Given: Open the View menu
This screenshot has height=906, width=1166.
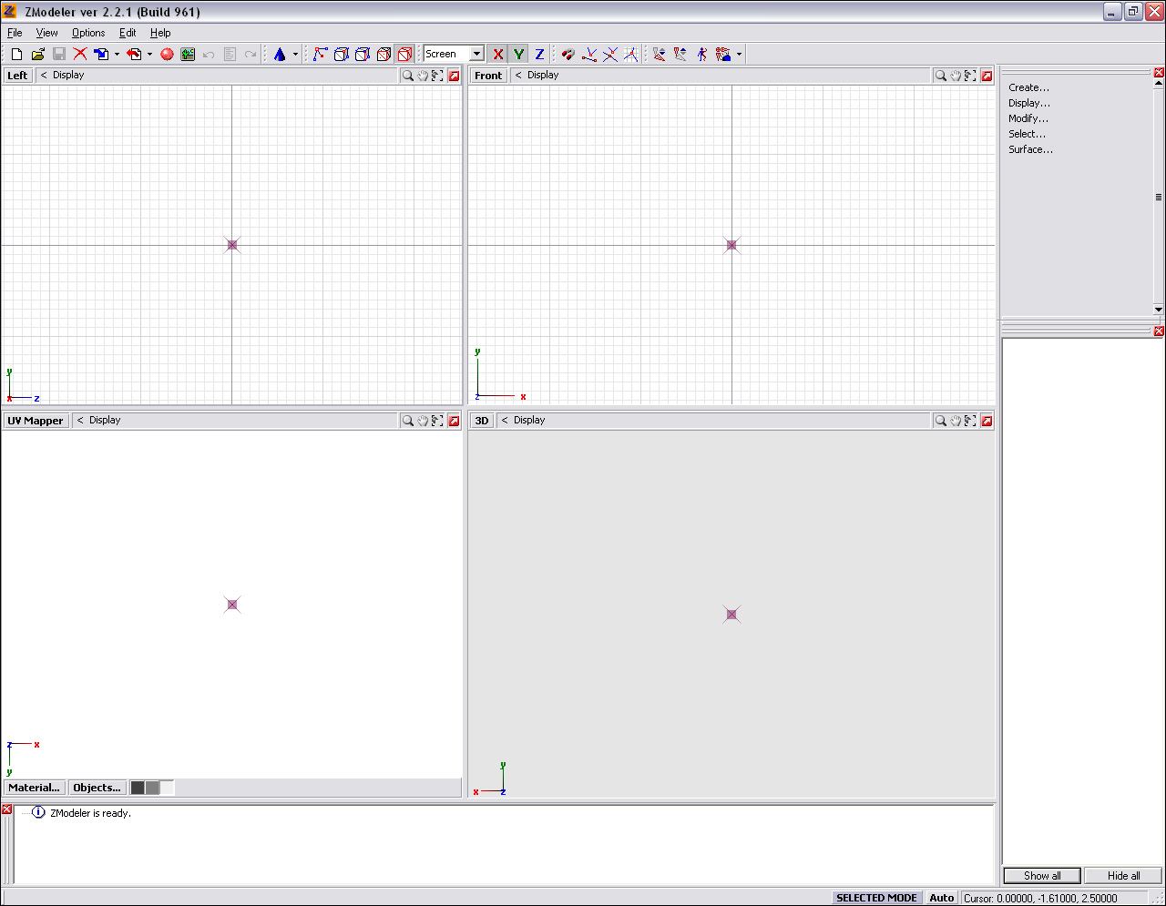Looking at the screenshot, I should tap(47, 33).
